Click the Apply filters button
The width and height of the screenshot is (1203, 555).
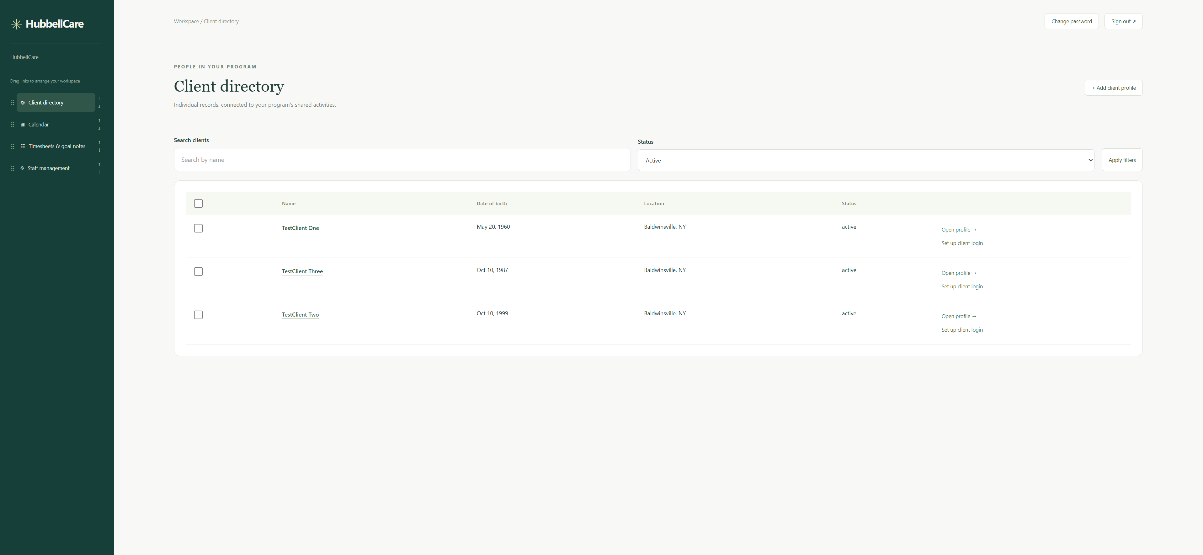(x=1122, y=160)
